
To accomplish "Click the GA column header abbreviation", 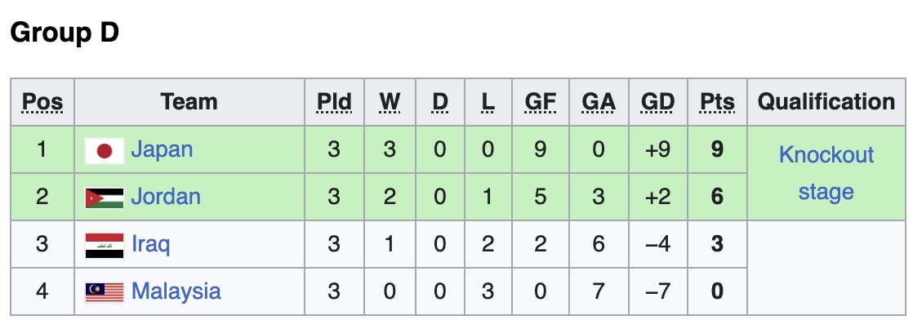I will pyautogui.click(x=599, y=102).
